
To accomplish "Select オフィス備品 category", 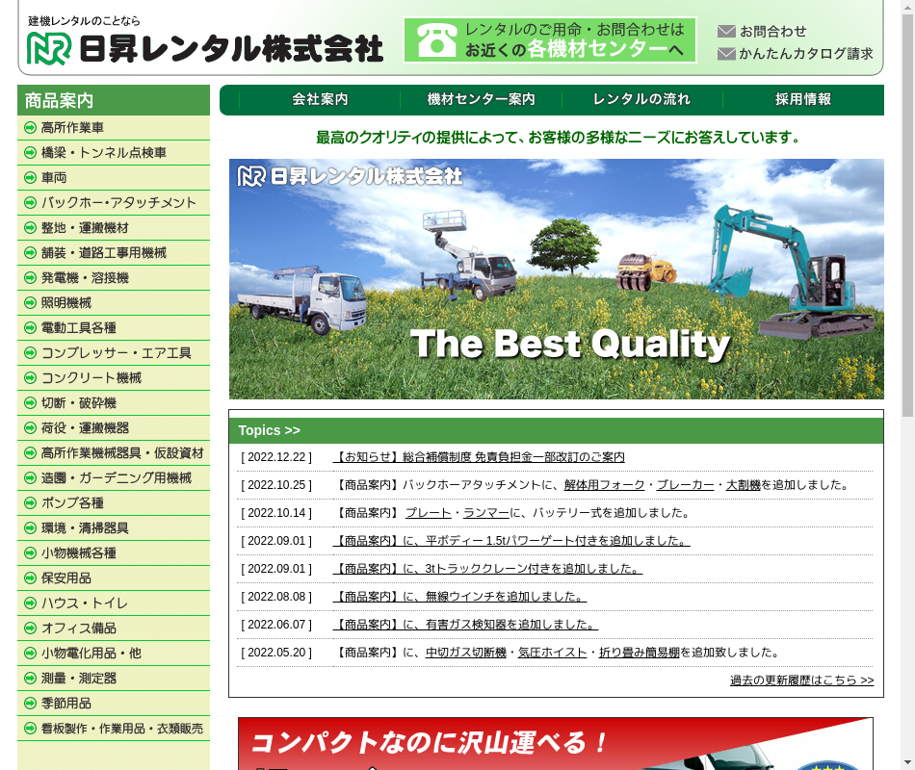I will coord(114,629).
